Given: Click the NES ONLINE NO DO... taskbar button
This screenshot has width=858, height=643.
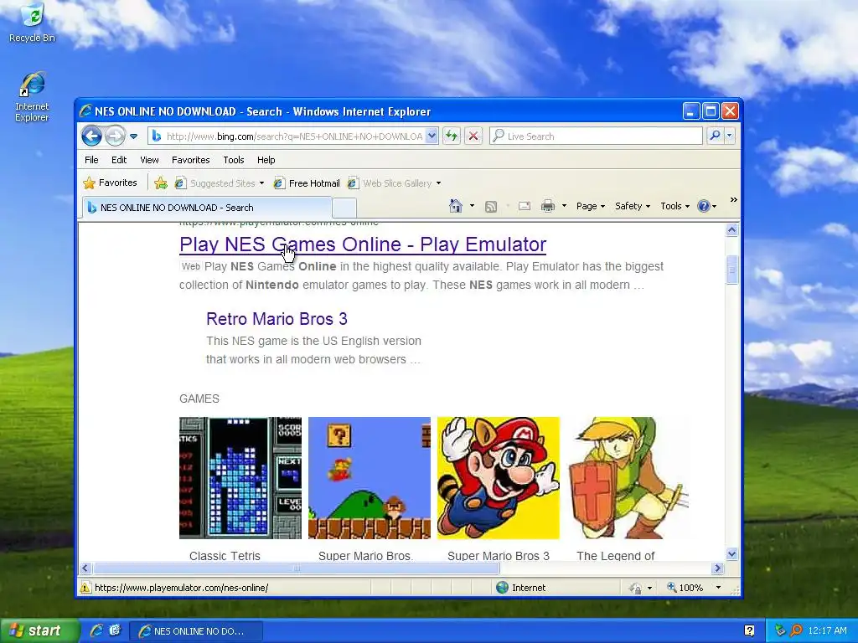Looking at the screenshot, I should tap(196, 631).
